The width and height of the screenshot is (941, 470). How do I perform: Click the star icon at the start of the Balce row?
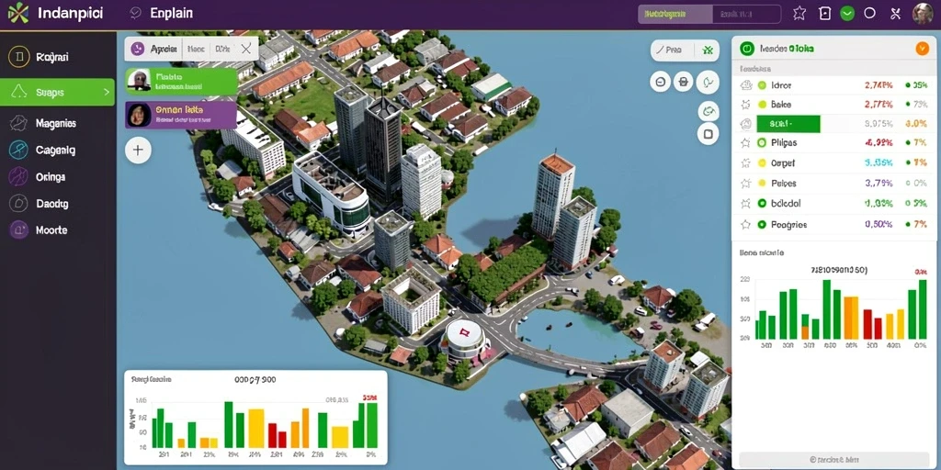(746, 105)
